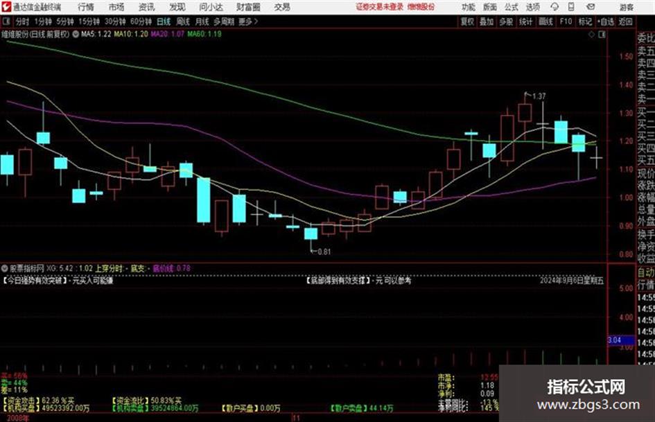Click the 2024年9月6日星期五 date label
This screenshot has width=655, height=422.
571,281
